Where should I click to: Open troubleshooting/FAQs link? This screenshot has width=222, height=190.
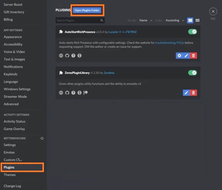(x=170, y=43)
